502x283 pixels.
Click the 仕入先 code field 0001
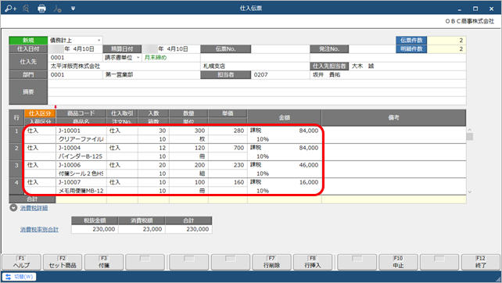(75, 58)
